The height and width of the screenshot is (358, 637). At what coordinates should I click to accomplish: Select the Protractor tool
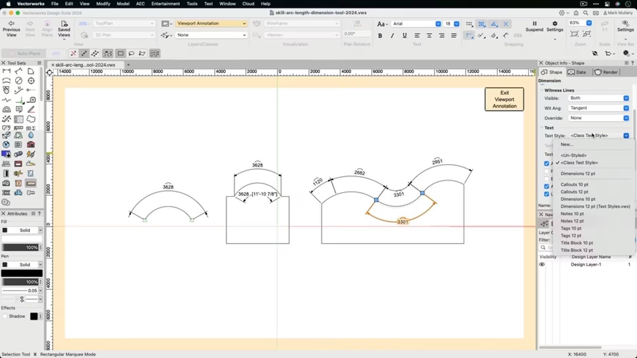(x=6, y=109)
